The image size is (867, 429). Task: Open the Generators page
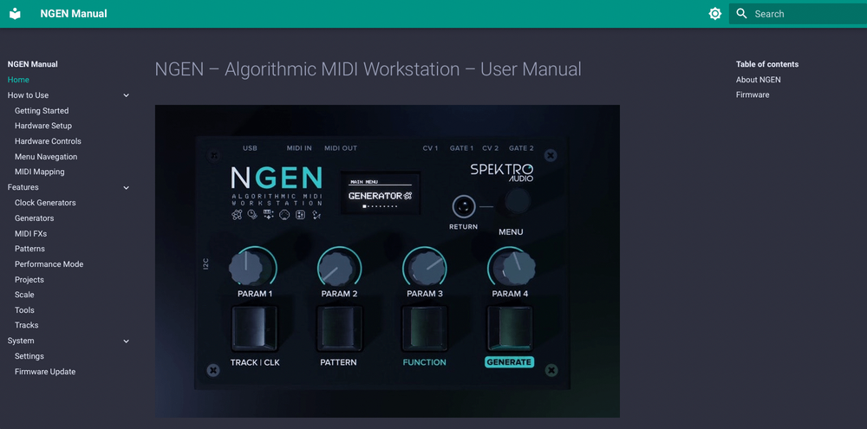coord(35,218)
